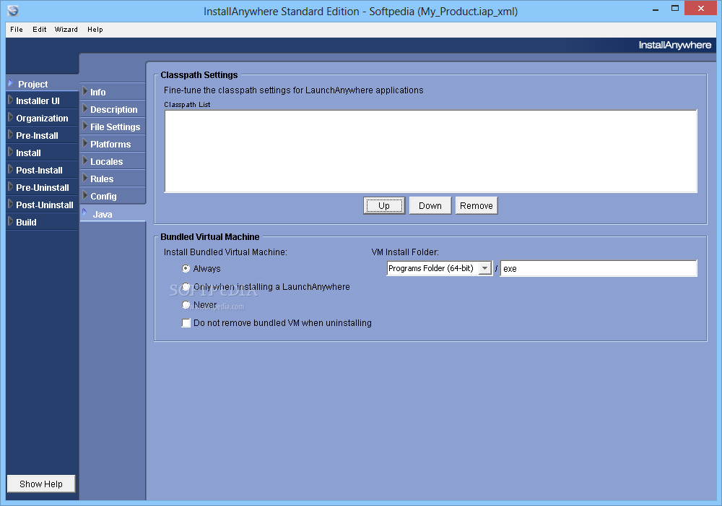
Task: Switch to the Post-Uninstall section
Action: (43, 205)
